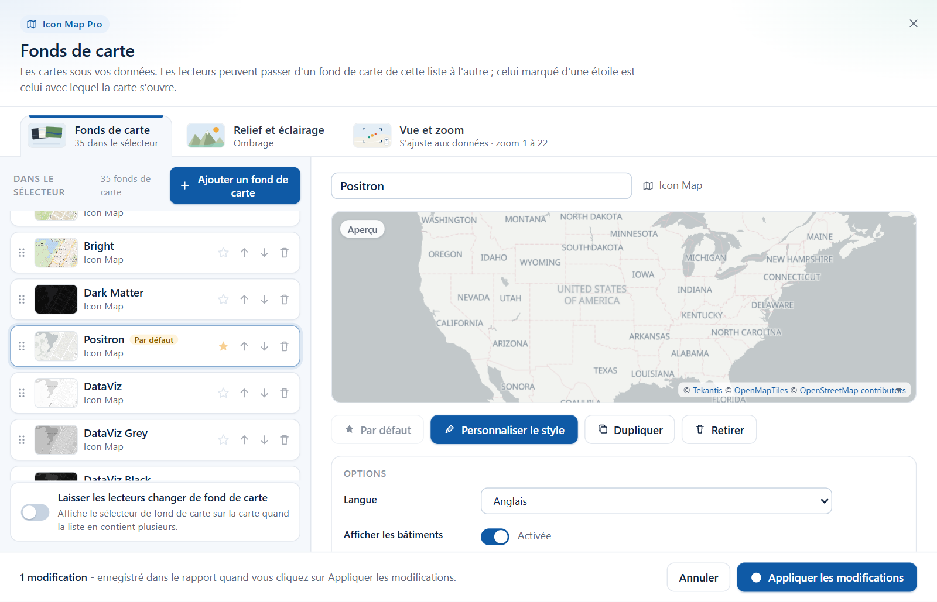Duplicate basemap with Dupliquer button
The image size is (937, 602).
630,430
